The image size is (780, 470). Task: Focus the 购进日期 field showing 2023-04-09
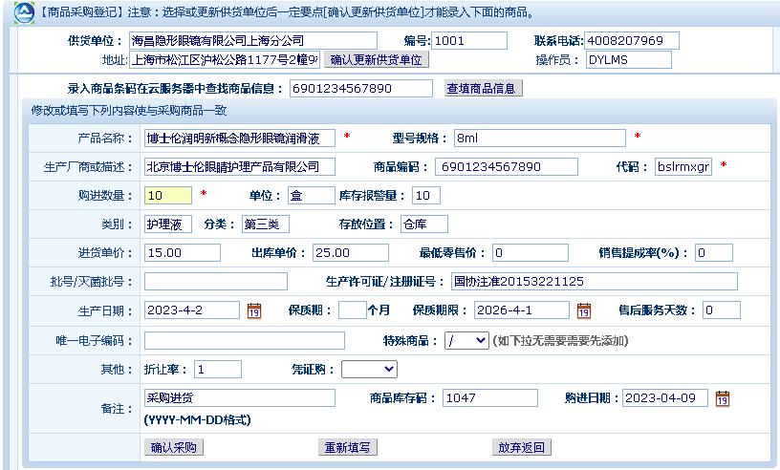[665, 398]
